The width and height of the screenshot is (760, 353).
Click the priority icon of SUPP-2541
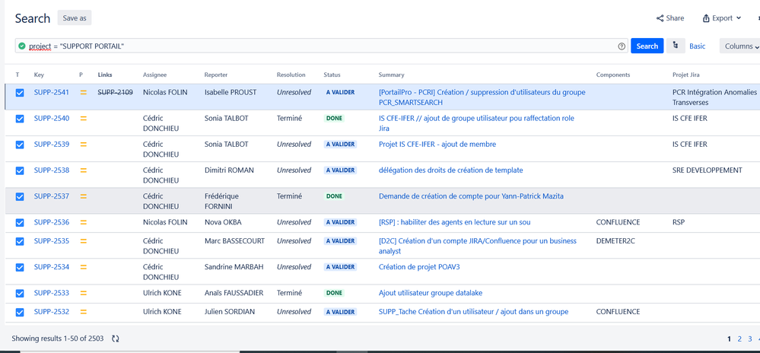pos(84,92)
